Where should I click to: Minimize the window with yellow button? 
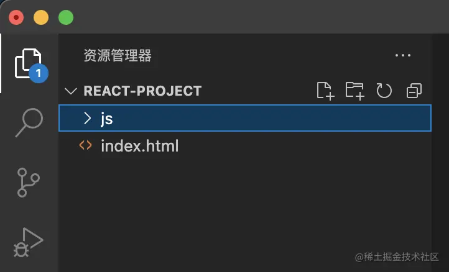41,17
